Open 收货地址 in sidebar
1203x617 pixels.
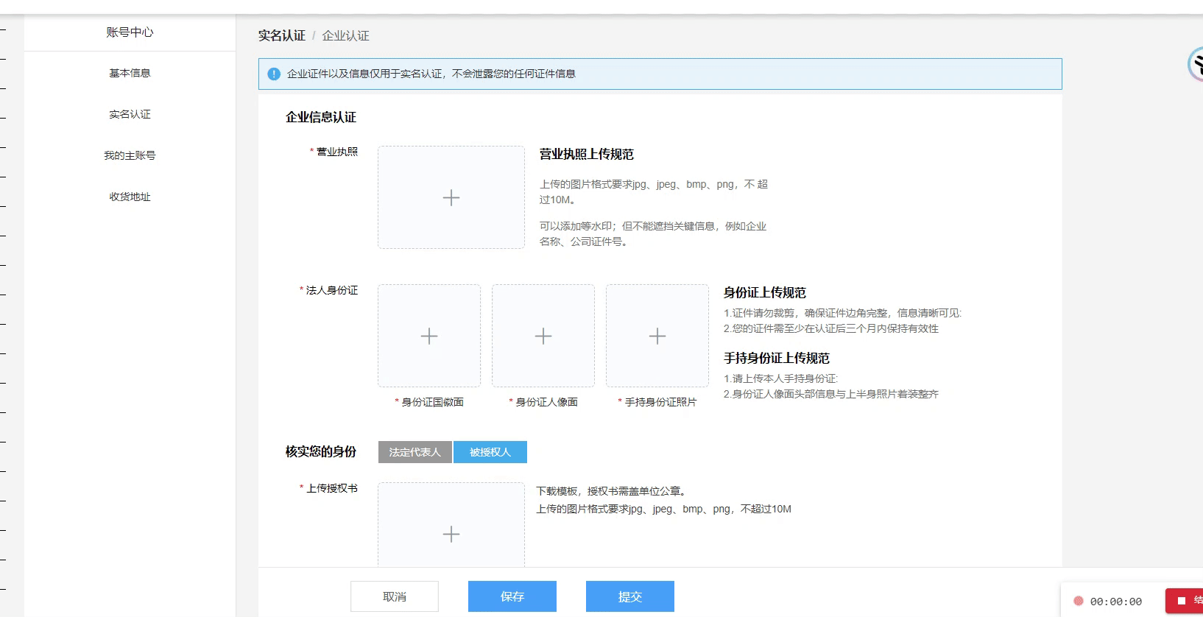(x=130, y=197)
